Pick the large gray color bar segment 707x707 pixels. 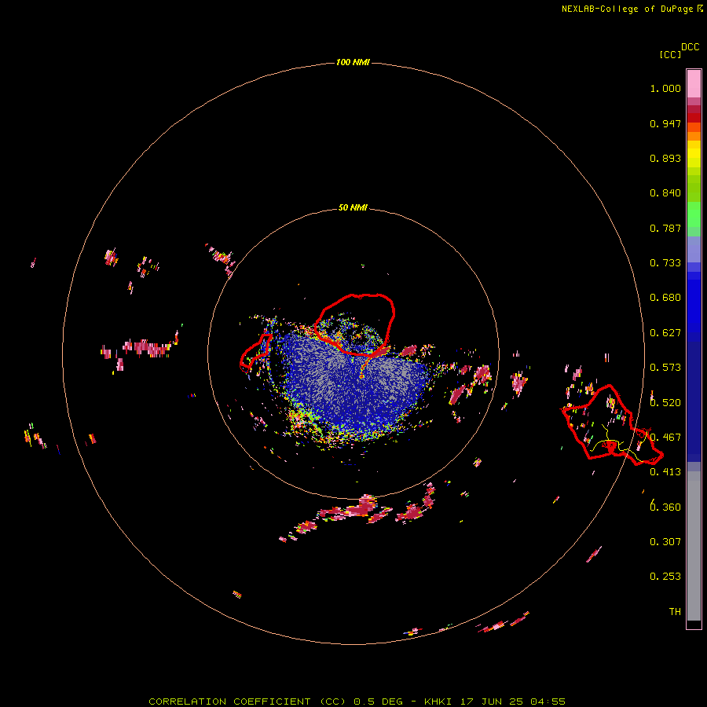pyautogui.click(x=694, y=546)
